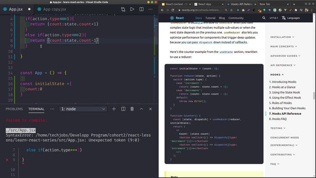The width and height of the screenshot is (316, 178).
Task: Click the browser address bar URL
Action: click(201, 10)
